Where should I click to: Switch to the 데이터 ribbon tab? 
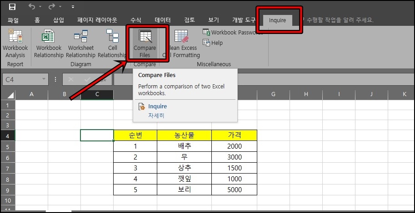(163, 20)
